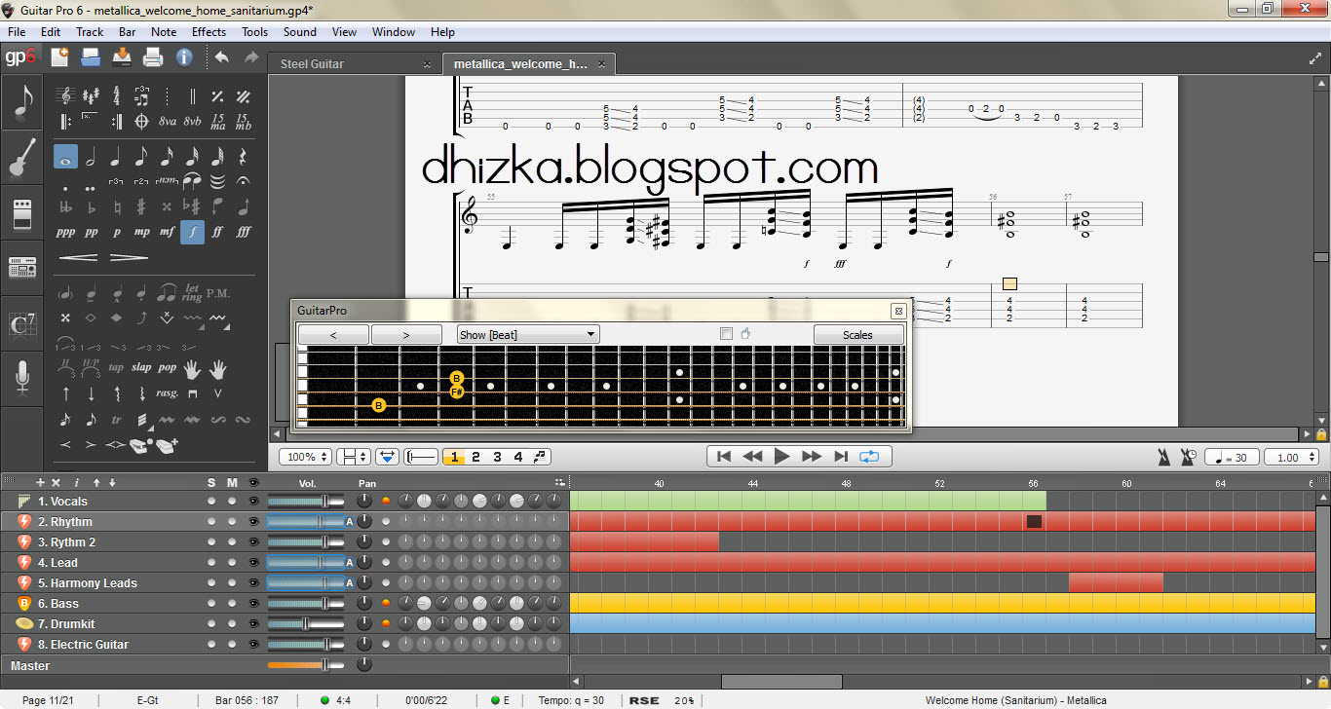Mute the Bass track
Viewport: 1331px width, 709px height.
tap(232, 603)
